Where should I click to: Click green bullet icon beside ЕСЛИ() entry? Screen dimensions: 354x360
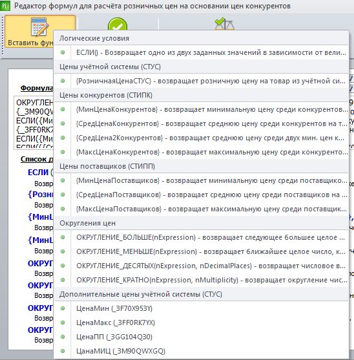coord(63,52)
